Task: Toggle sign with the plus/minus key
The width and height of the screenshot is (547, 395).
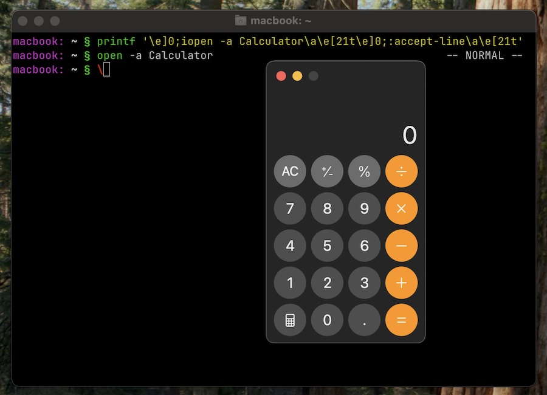Action: 327,171
